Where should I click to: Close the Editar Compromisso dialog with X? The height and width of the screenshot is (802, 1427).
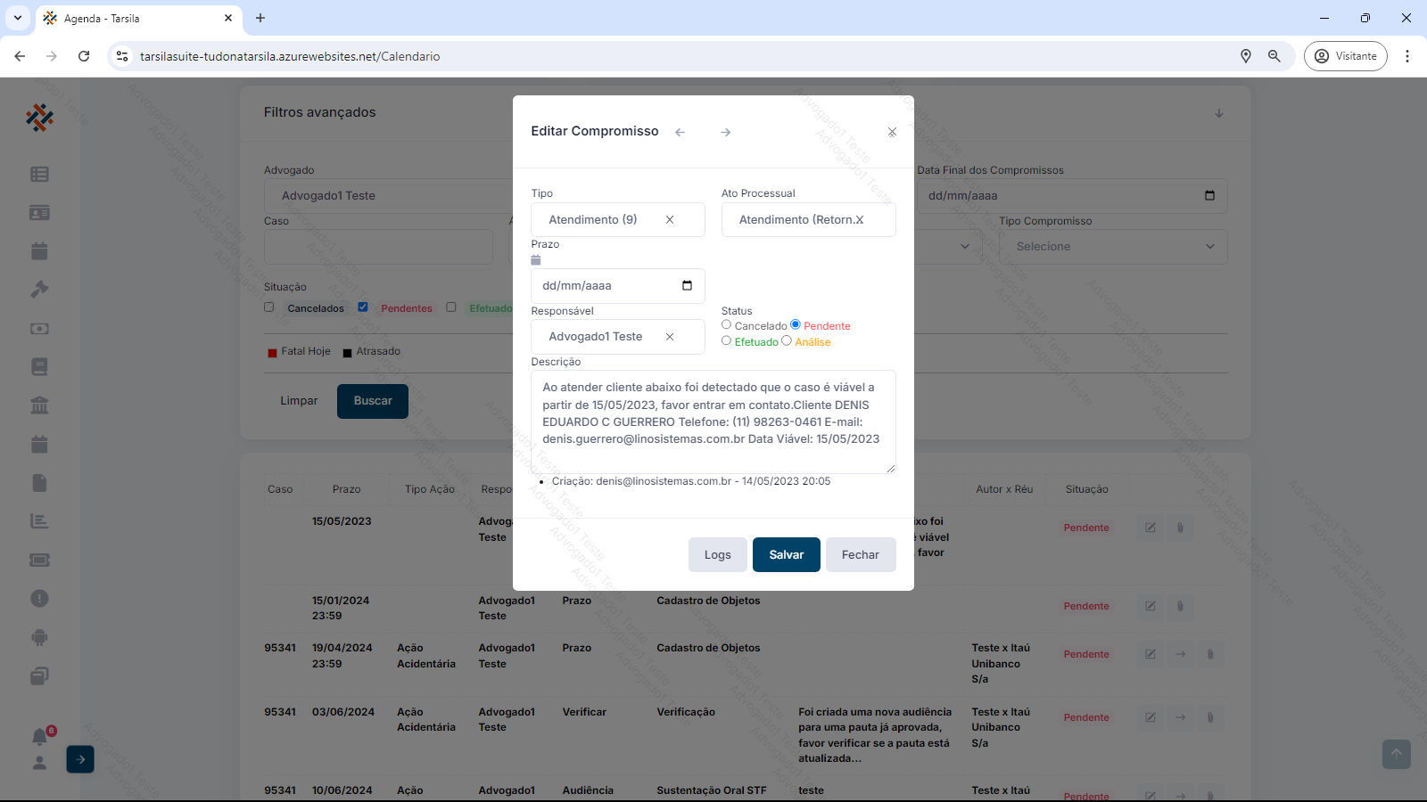pos(892,132)
